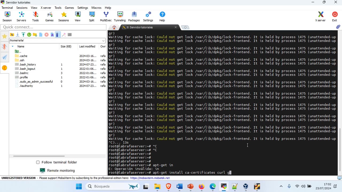This screenshot has width=342, height=192.
Task: Select the .ssh folder
Action: (22, 60)
